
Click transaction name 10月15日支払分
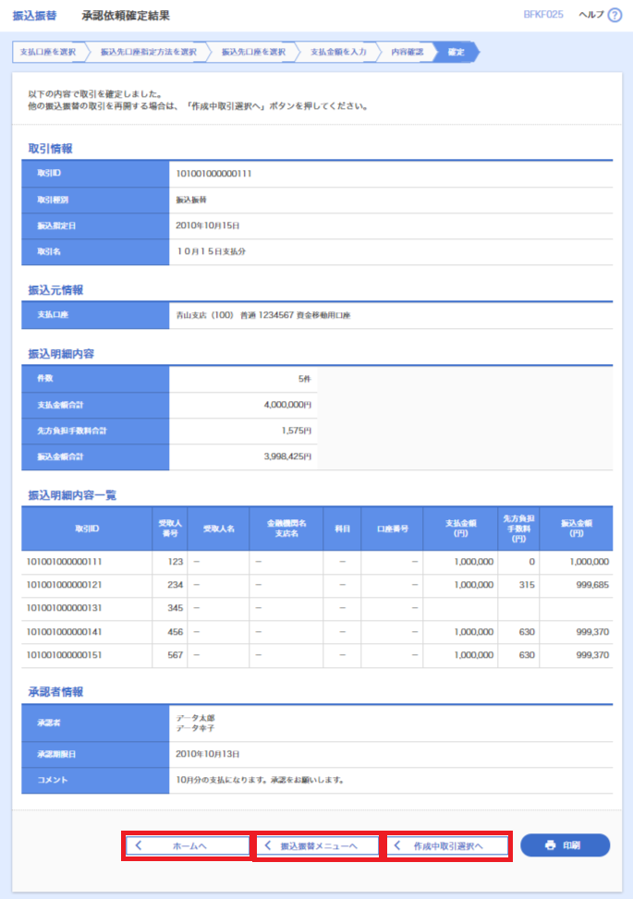tap(211, 251)
